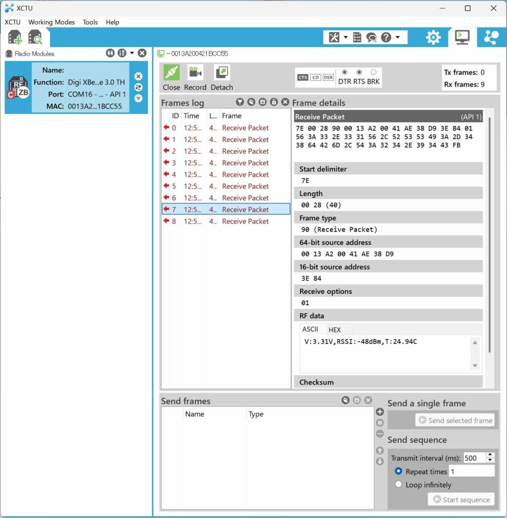
Task: Record console session
Action: click(195, 77)
